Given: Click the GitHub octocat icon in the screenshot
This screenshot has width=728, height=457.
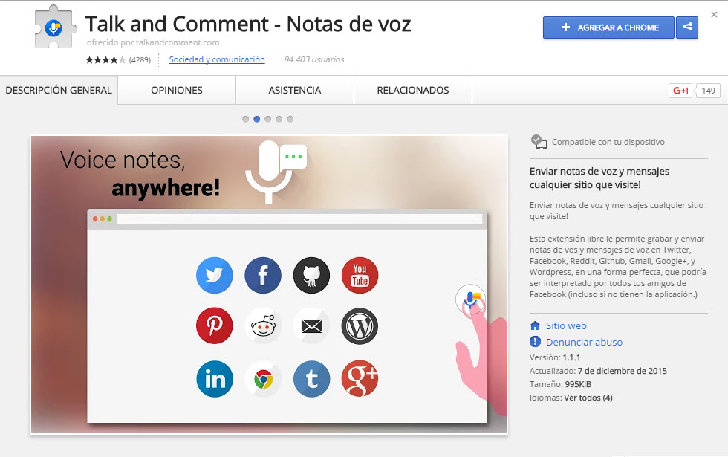Looking at the screenshot, I should [311, 275].
